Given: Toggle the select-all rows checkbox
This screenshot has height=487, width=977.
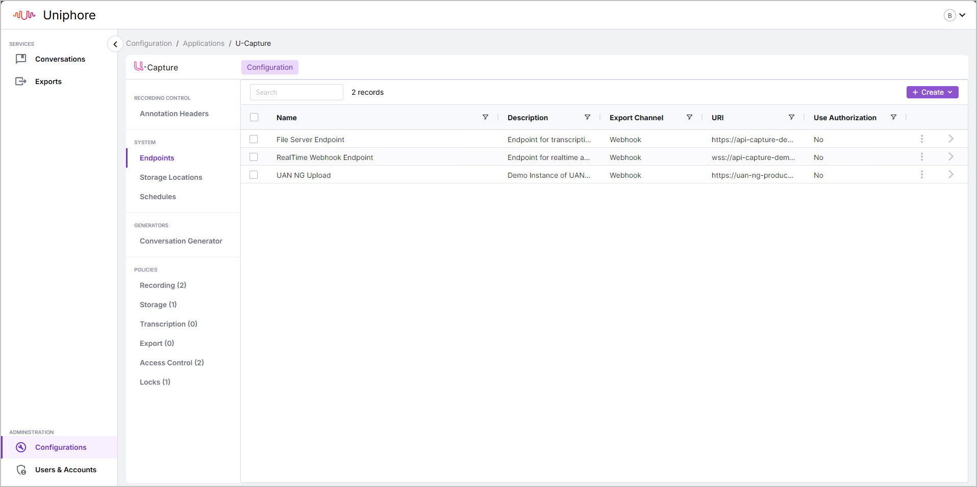Looking at the screenshot, I should pos(254,117).
